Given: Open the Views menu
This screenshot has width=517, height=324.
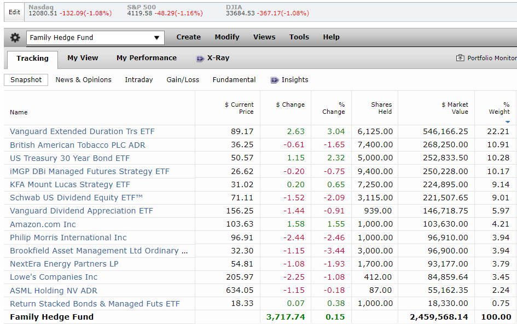Looking at the screenshot, I should 264,37.
